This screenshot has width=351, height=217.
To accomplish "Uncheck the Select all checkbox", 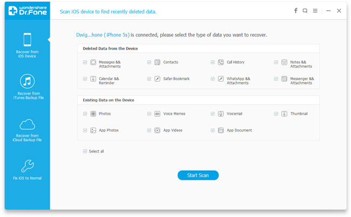I will 85,151.
